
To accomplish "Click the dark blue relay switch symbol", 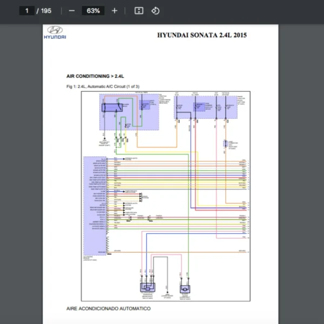I will (111, 107).
